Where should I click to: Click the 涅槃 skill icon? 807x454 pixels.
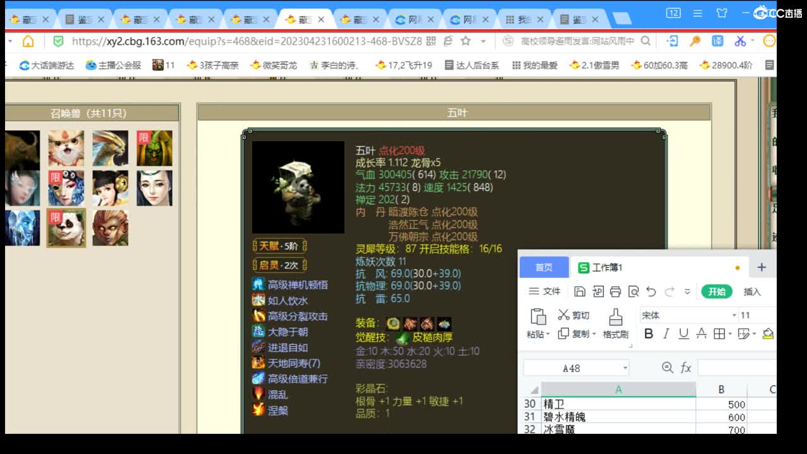pyautogui.click(x=258, y=409)
